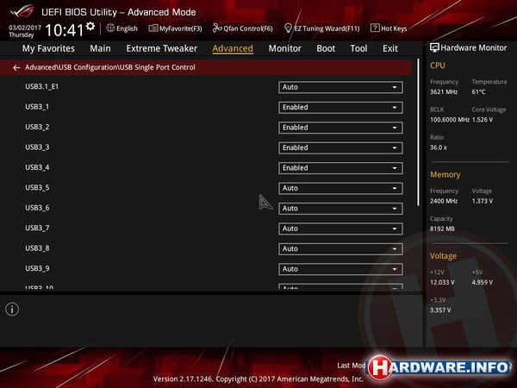517x388 pixels.
Task: Open MyFavorite(F3) shortcut
Action: [x=176, y=28]
